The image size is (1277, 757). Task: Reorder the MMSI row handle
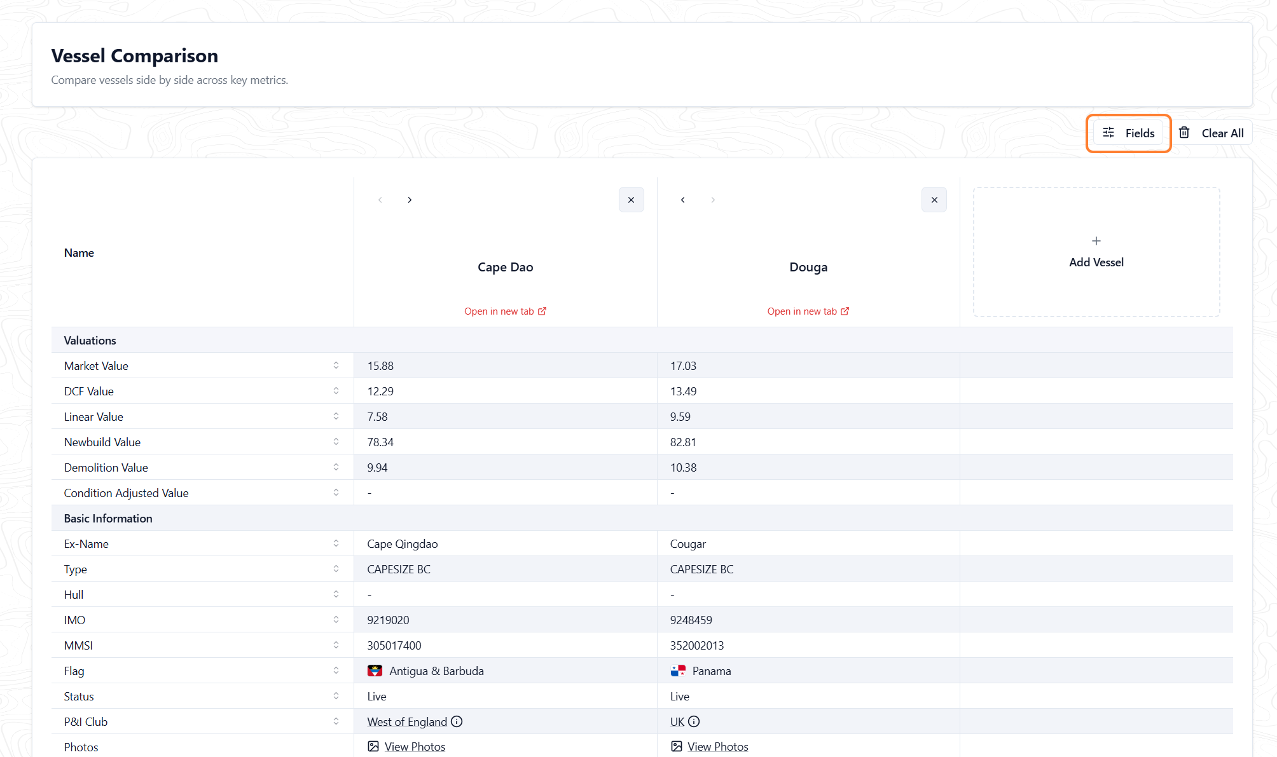click(336, 645)
